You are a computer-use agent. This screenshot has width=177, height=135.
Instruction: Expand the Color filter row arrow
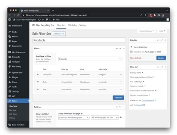[121, 82]
